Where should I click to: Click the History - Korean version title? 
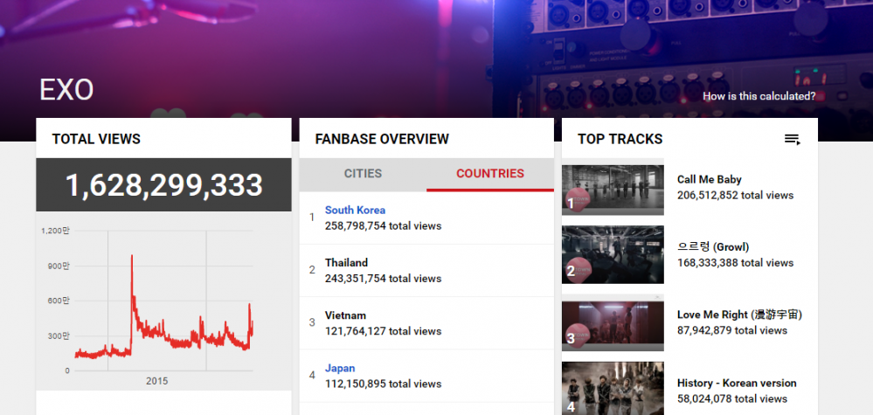click(x=737, y=384)
